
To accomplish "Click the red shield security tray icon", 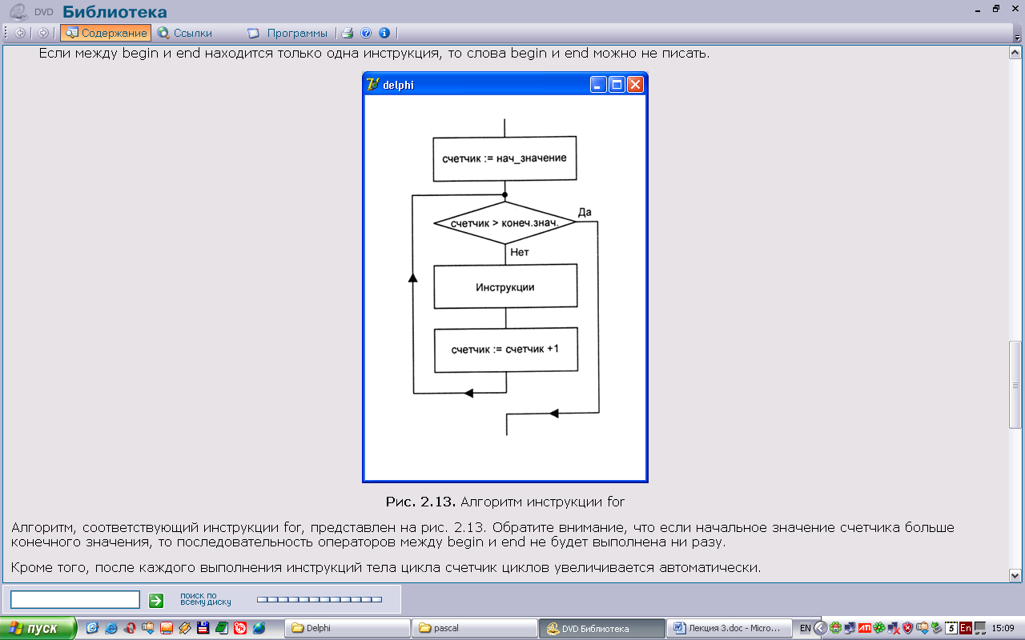I will click(908, 628).
